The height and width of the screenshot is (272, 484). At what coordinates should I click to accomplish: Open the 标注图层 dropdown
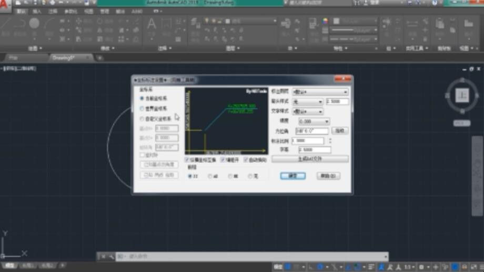click(x=320, y=92)
